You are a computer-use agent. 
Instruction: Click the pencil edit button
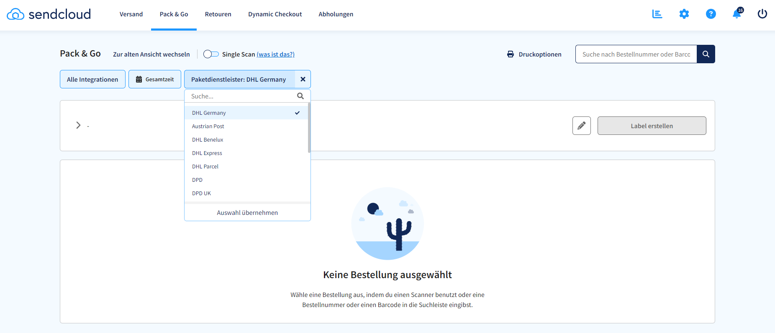pos(582,126)
